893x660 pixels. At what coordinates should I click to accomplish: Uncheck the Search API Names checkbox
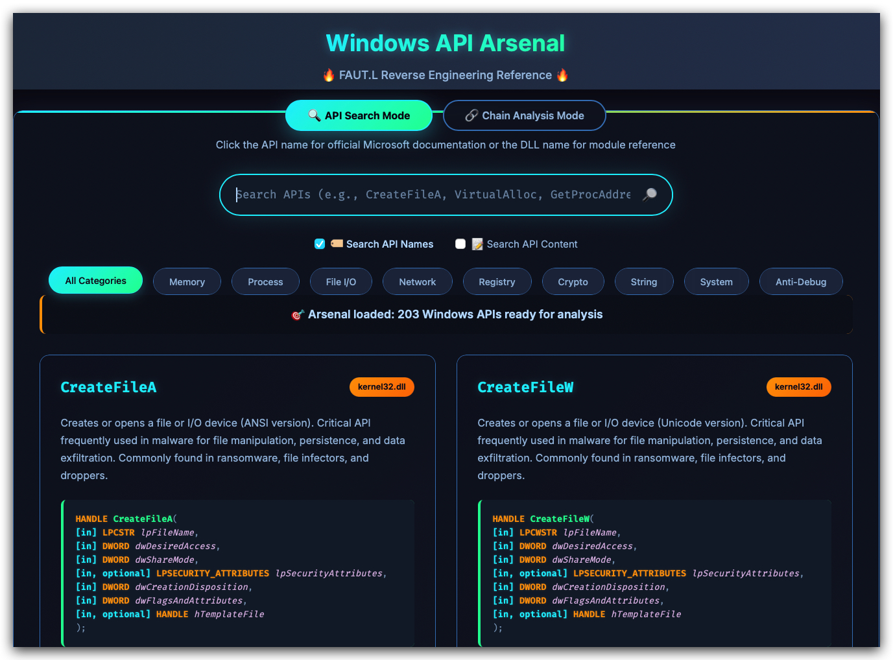point(320,244)
